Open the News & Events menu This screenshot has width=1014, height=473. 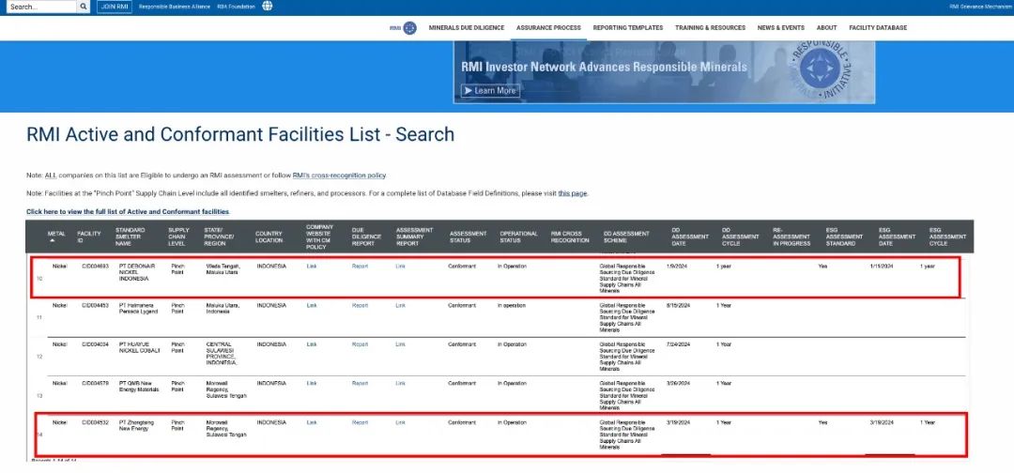click(781, 28)
